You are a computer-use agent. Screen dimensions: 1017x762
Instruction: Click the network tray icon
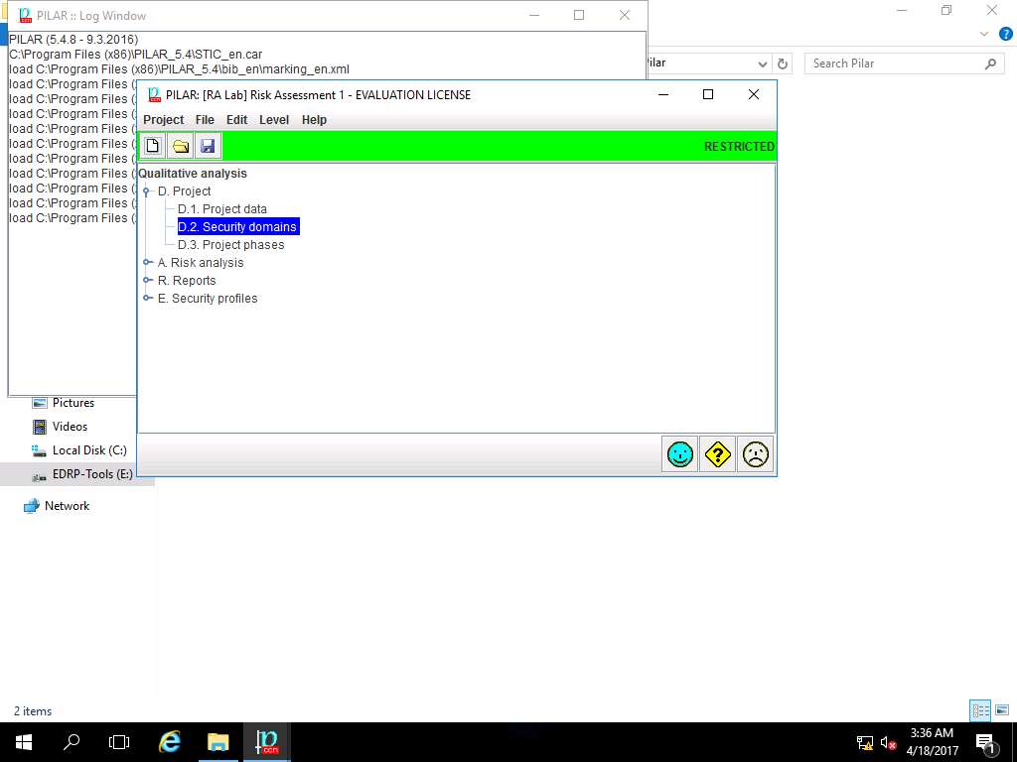[865, 742]
